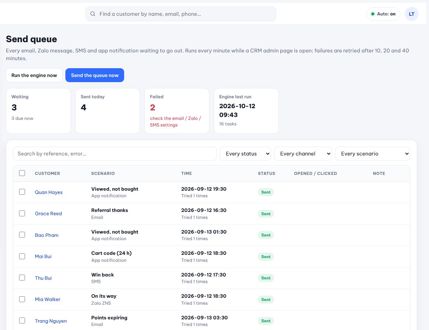Click the Failed count card
The height and width of the screenshot is (330, 429).
[177, 111]
